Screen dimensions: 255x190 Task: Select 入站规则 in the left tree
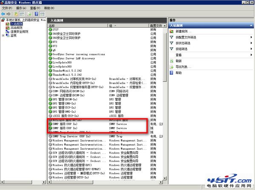point(17,24)
